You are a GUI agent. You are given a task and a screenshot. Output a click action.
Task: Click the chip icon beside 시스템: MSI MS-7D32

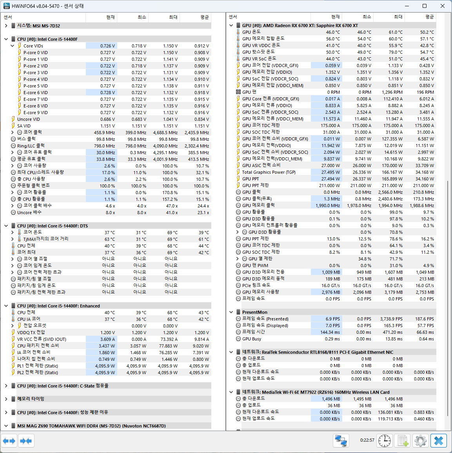pos(13,26)
